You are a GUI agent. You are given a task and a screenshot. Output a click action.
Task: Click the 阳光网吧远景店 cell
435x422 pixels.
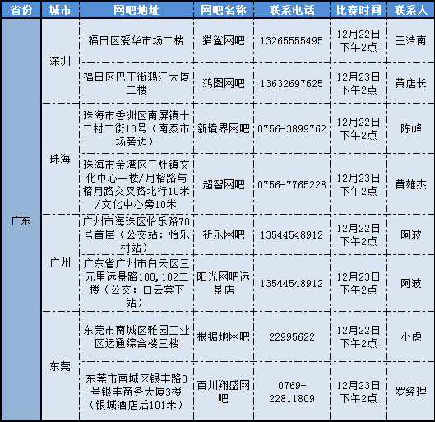(224, 283)
